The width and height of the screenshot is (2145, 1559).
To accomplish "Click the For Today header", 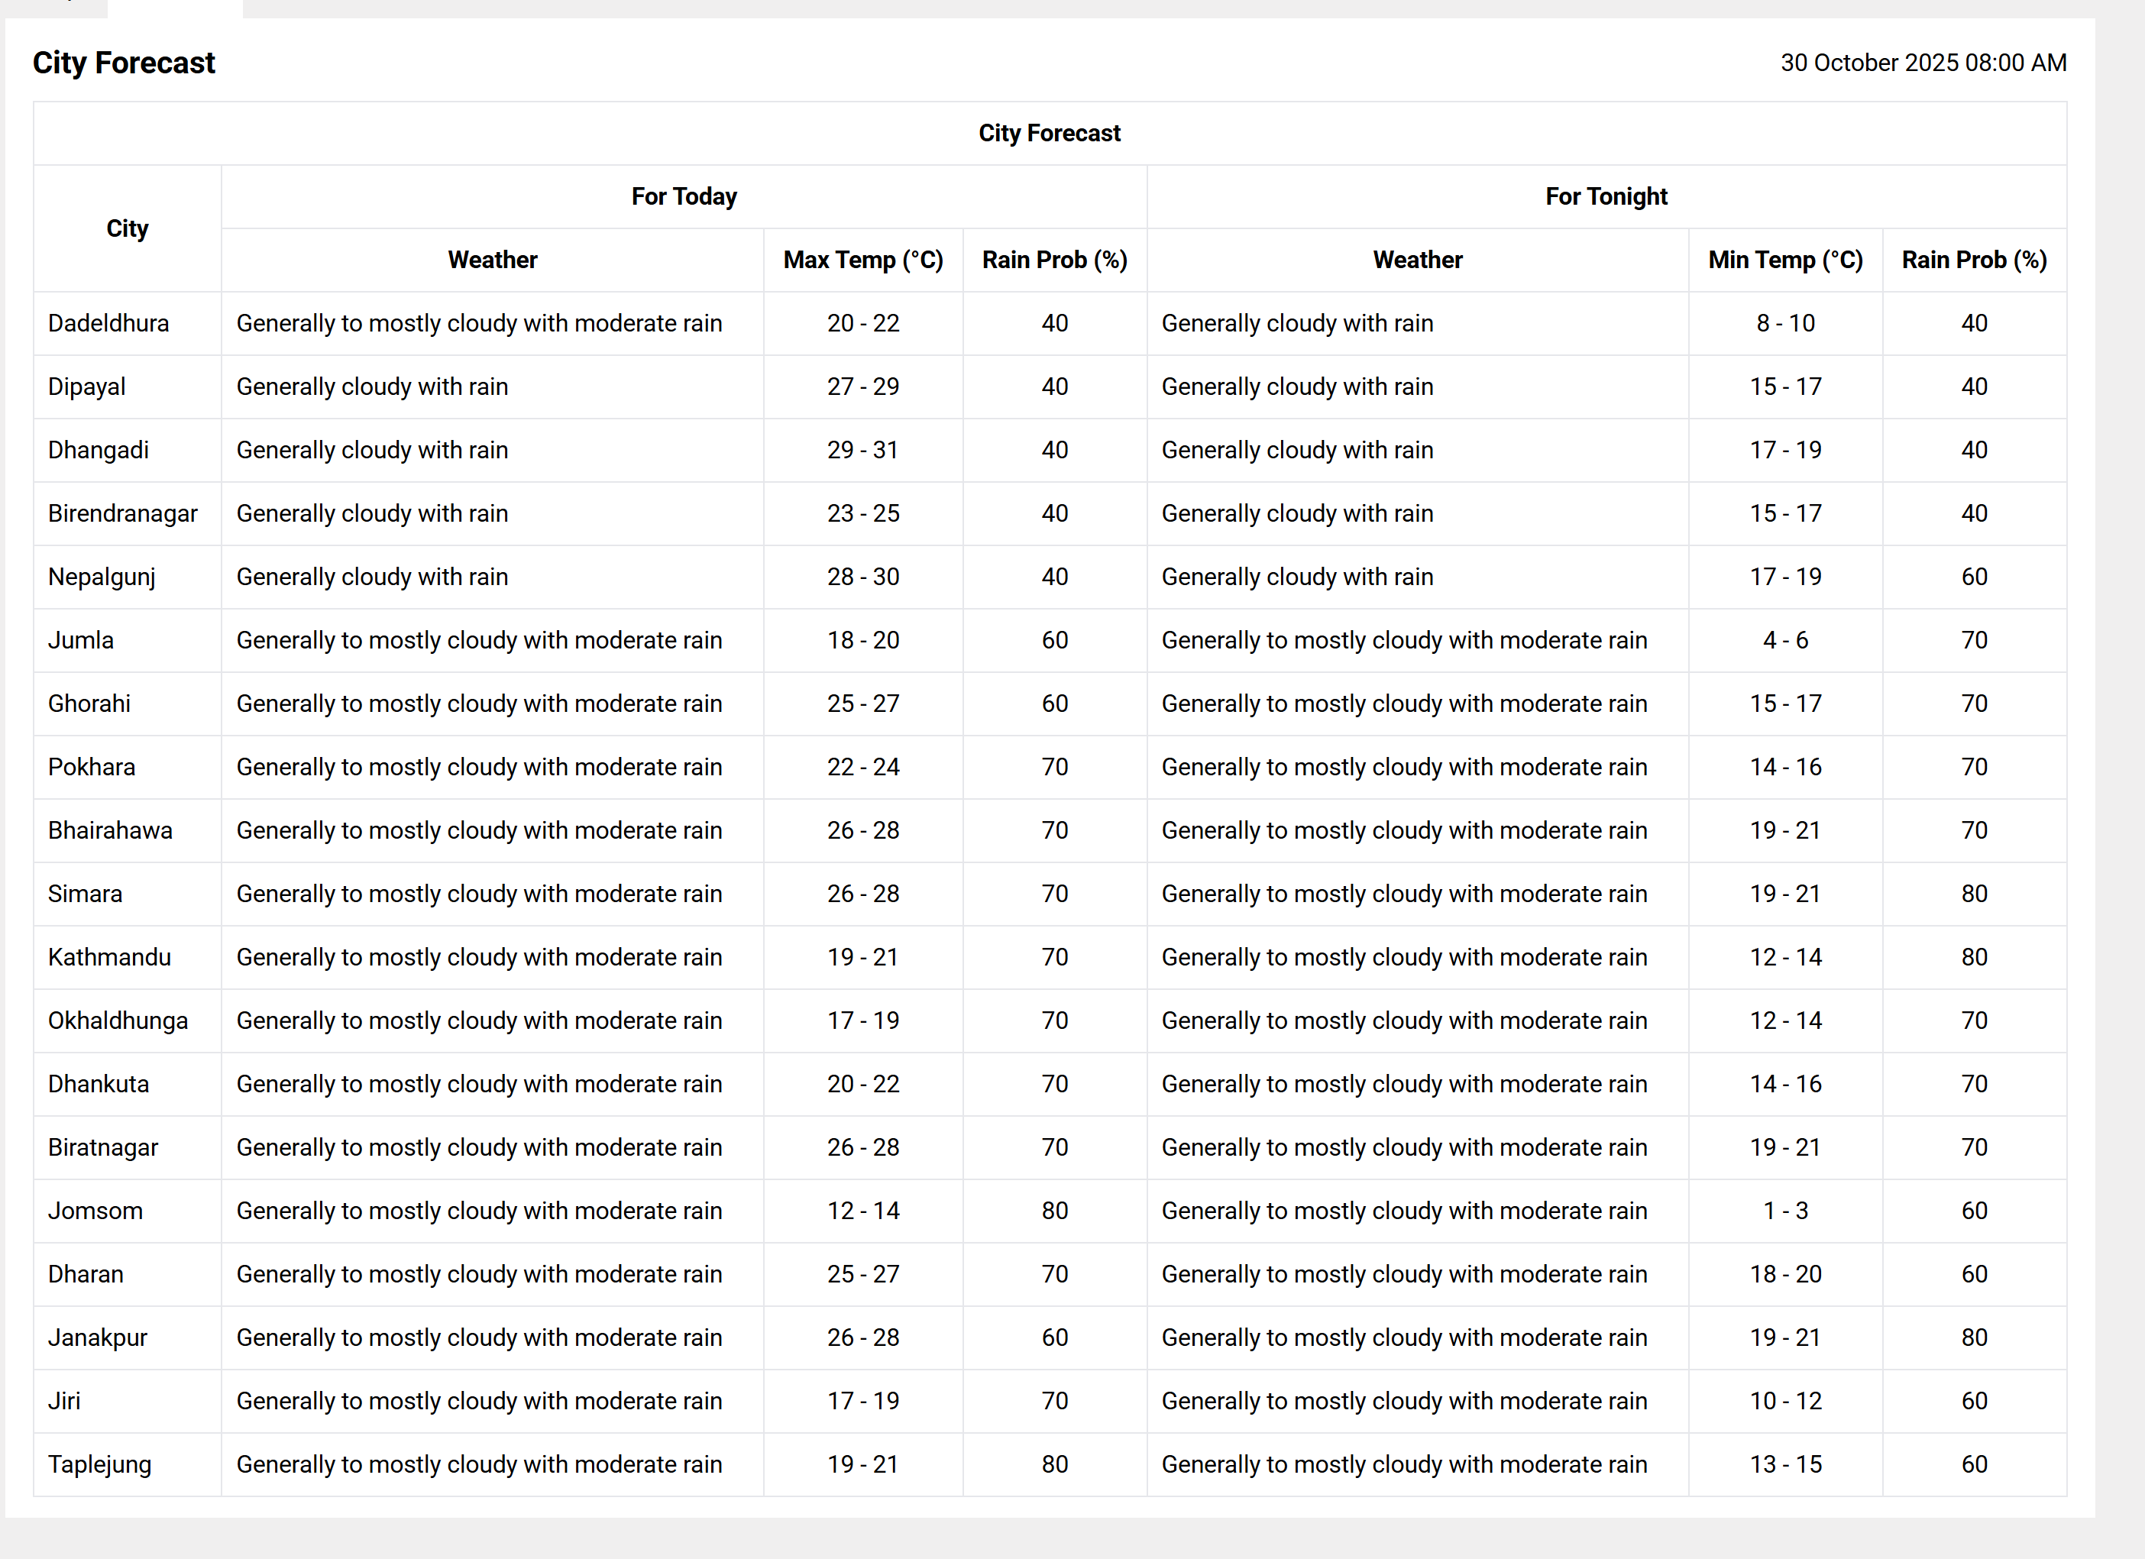I will 684,196.
